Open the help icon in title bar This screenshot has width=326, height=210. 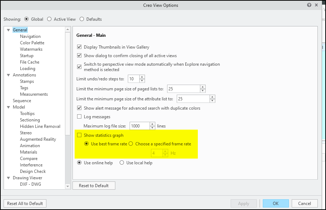pos(310,5)
